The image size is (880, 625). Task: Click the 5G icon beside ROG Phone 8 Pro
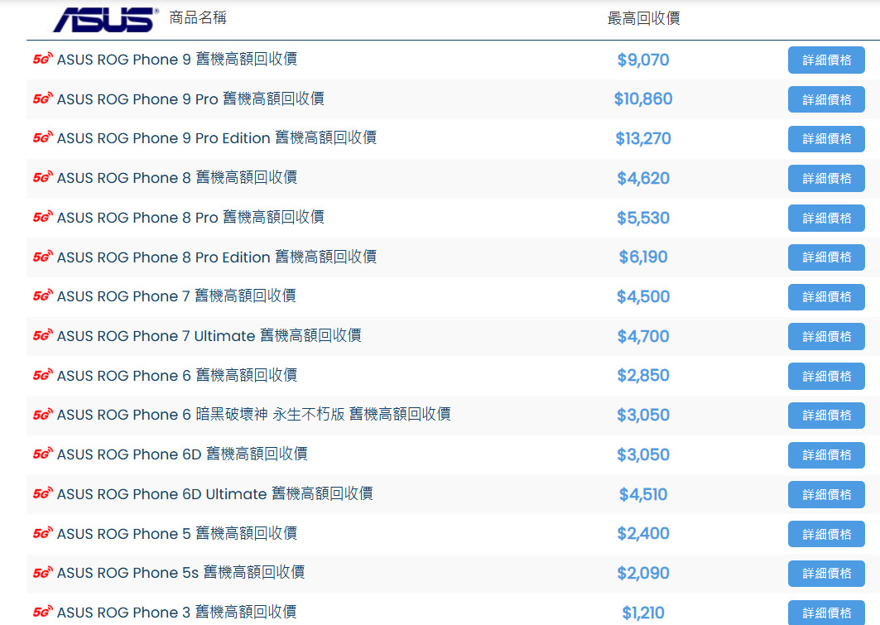43,218
